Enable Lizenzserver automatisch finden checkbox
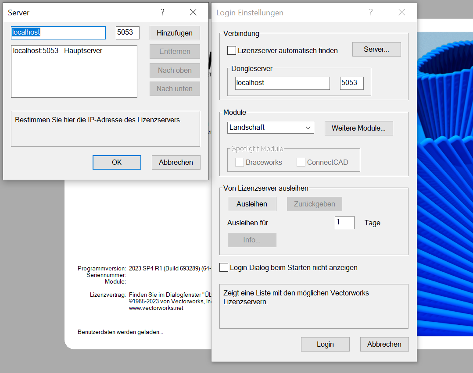473x373 pixels. 232,50
